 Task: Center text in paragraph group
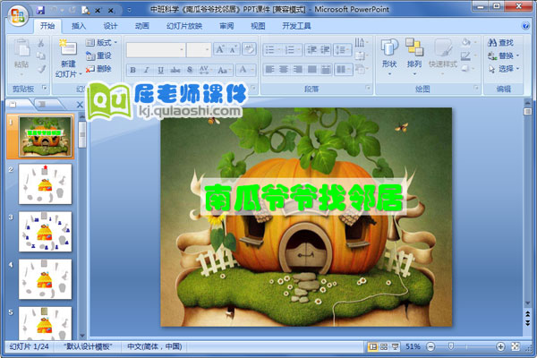pos(284,70)
